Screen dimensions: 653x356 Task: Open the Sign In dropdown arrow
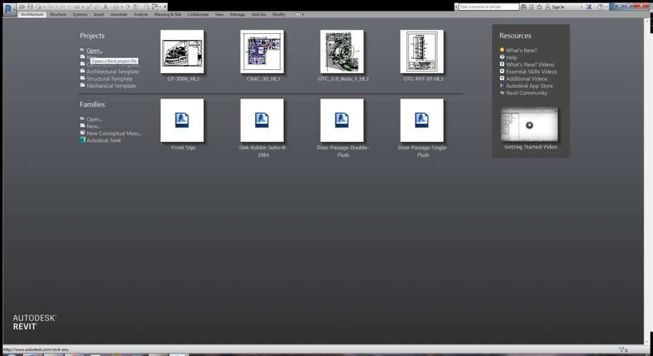582,6
